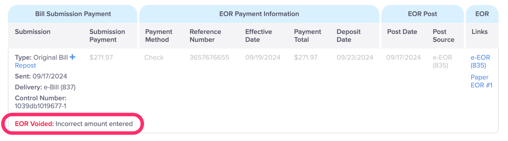Click the Submission Payment column header
Screen dimensions: 508x141
107,35
